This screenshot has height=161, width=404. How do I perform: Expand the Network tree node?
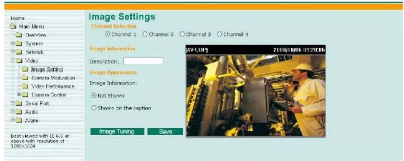pos(12,52)
